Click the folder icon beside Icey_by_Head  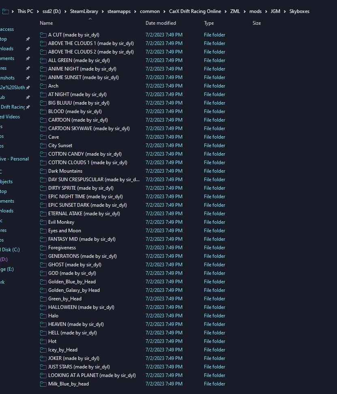43,350
